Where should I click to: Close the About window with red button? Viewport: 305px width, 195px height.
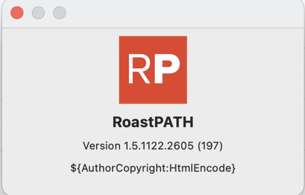pyautogui.click(x=17, y=13)
